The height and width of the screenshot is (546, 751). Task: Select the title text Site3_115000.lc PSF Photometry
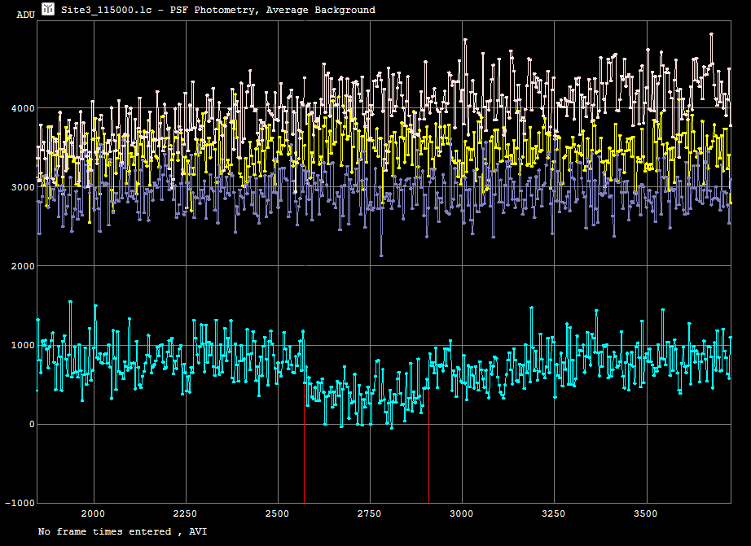pos(218,10)
